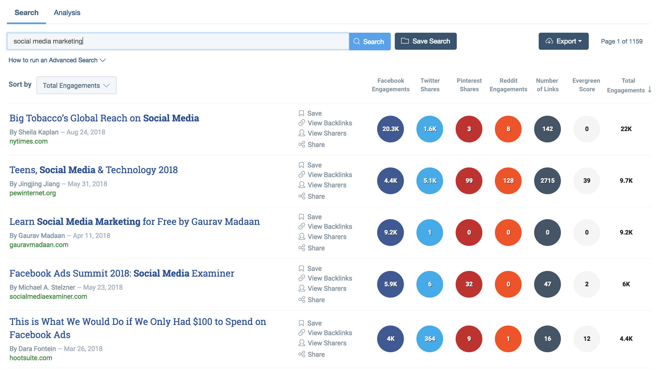This screenshot has height=369, width=659.
Task: Click the Save Search button
Action: tap(425, 41)
